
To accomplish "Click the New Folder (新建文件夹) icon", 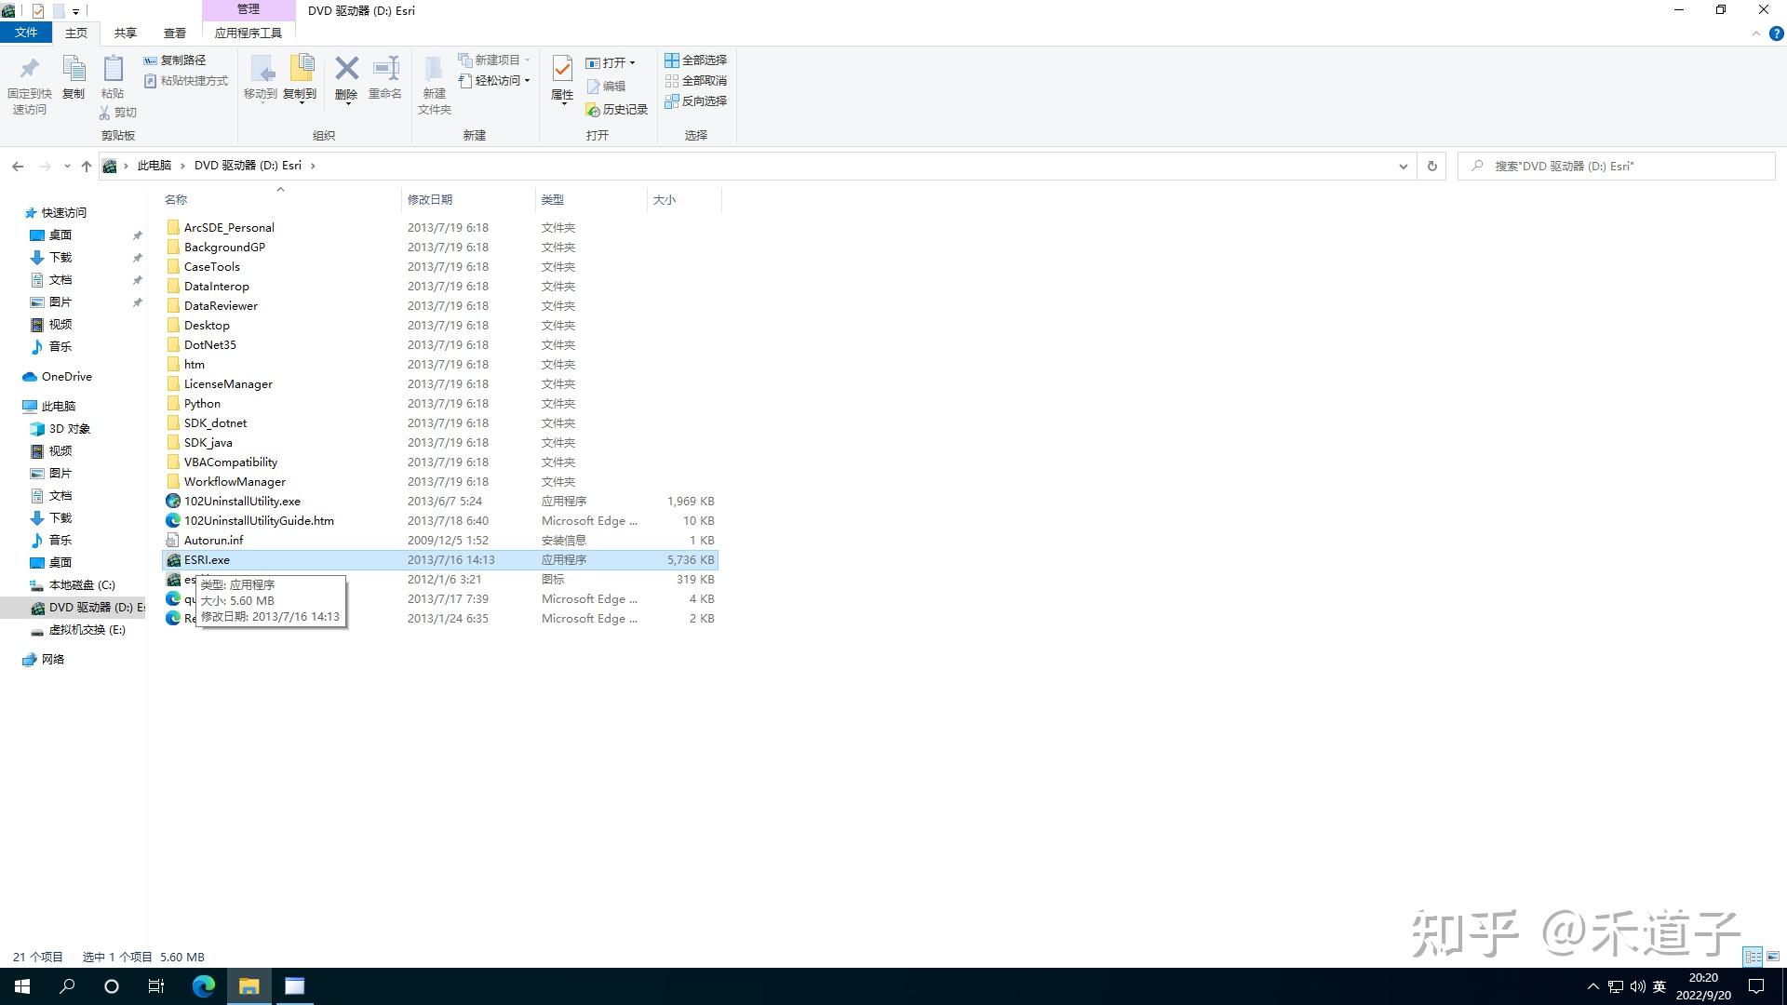I will (434, 69).
